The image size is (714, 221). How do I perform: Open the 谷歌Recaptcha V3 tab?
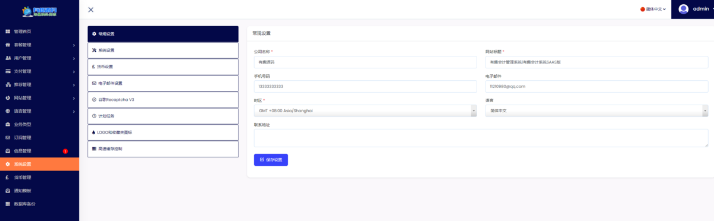(x=163, y=99)
